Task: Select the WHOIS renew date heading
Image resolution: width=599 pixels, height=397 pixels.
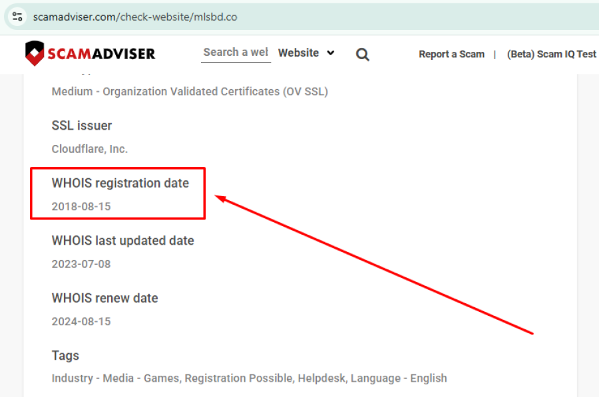Action: 104,298
